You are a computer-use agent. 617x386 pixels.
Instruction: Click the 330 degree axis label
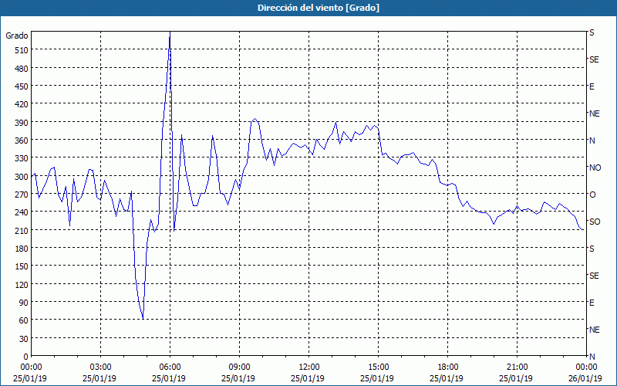pyautogui.click(x=22, y=158)
